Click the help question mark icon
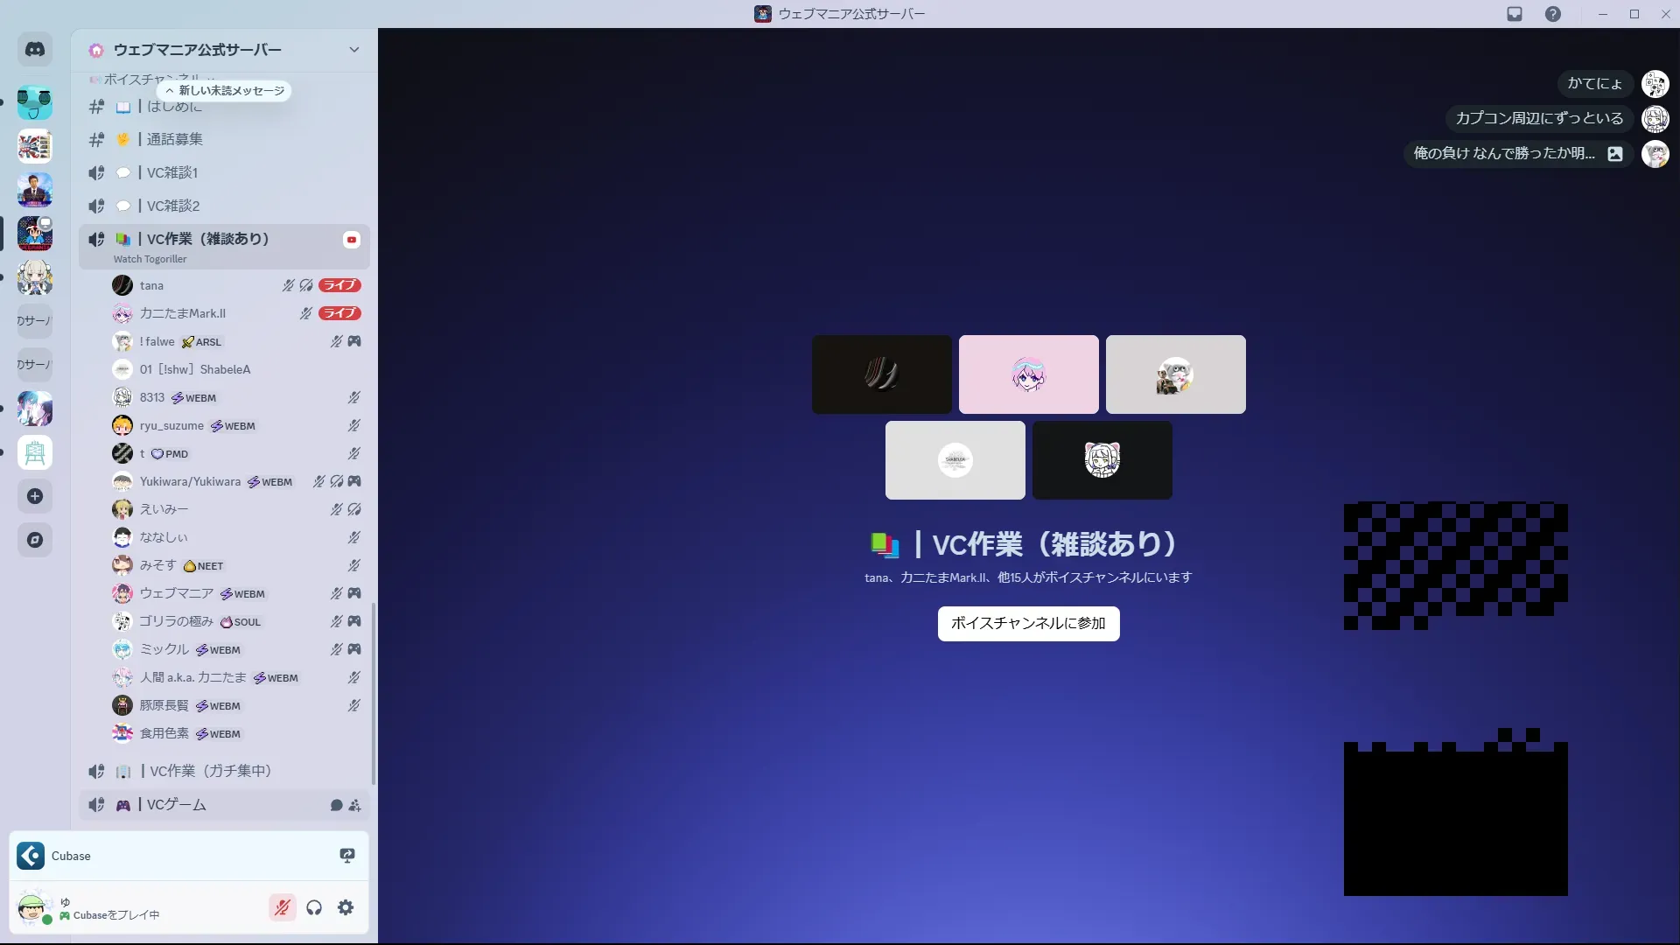 coord(1552,14)
